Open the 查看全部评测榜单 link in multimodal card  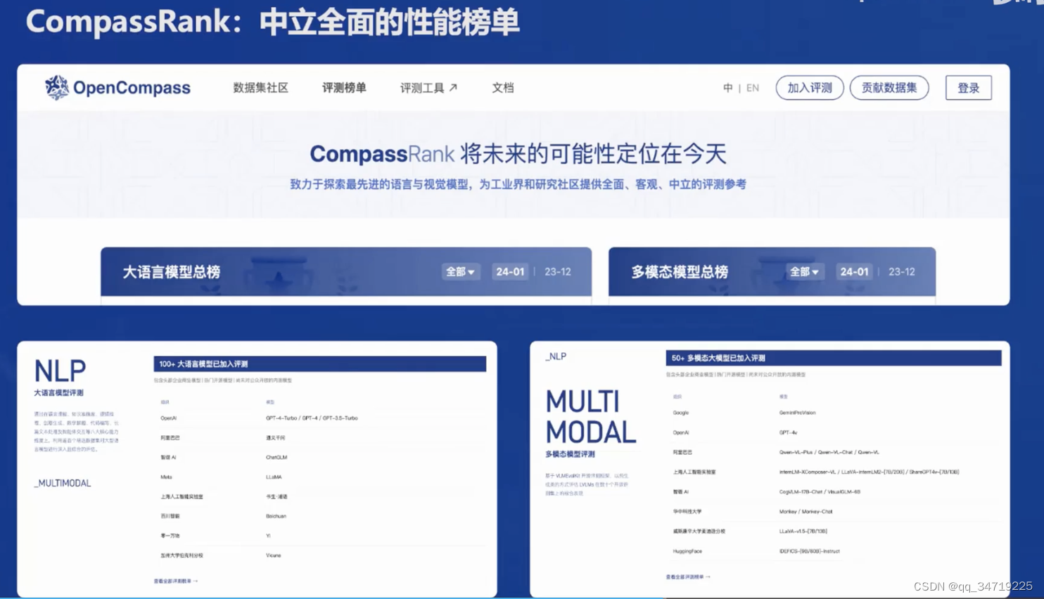click(688, 577)
